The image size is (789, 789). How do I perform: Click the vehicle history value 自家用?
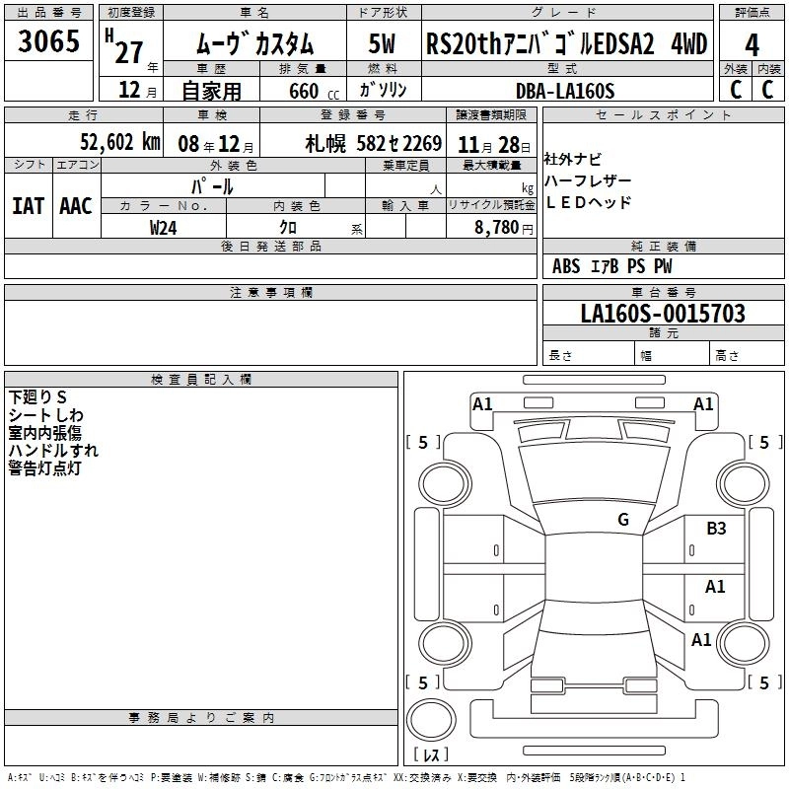(211, 91)
